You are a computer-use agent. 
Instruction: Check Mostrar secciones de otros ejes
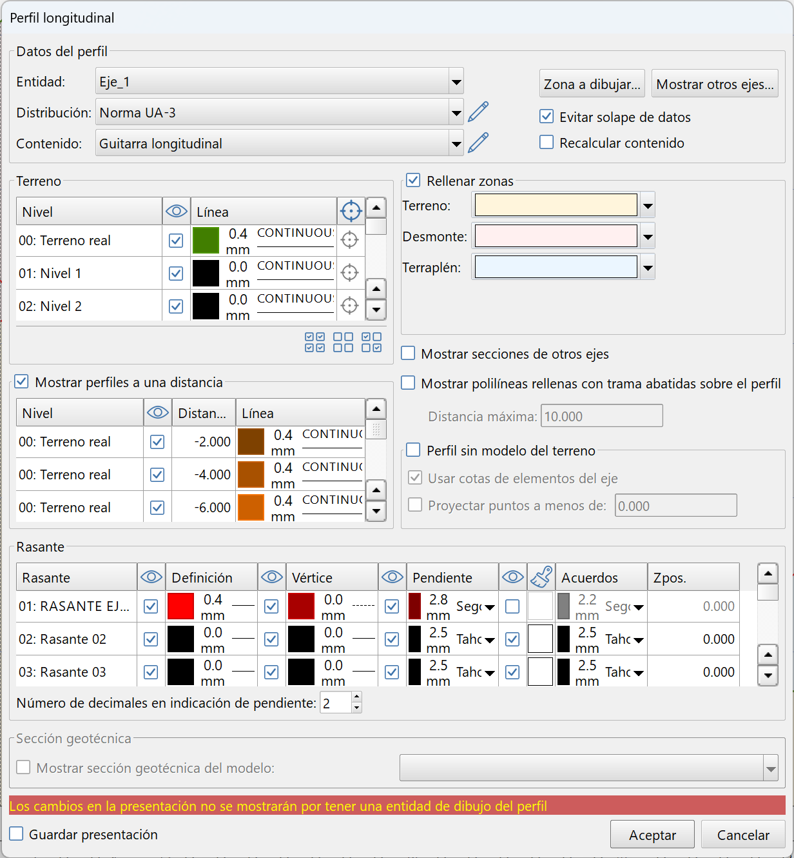click(408, 354)
